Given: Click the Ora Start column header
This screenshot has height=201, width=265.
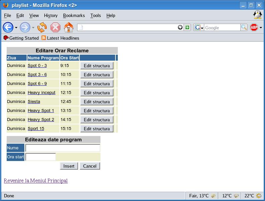Looking at the screenshot, I should pyautogui.click(x=69, y=58).
